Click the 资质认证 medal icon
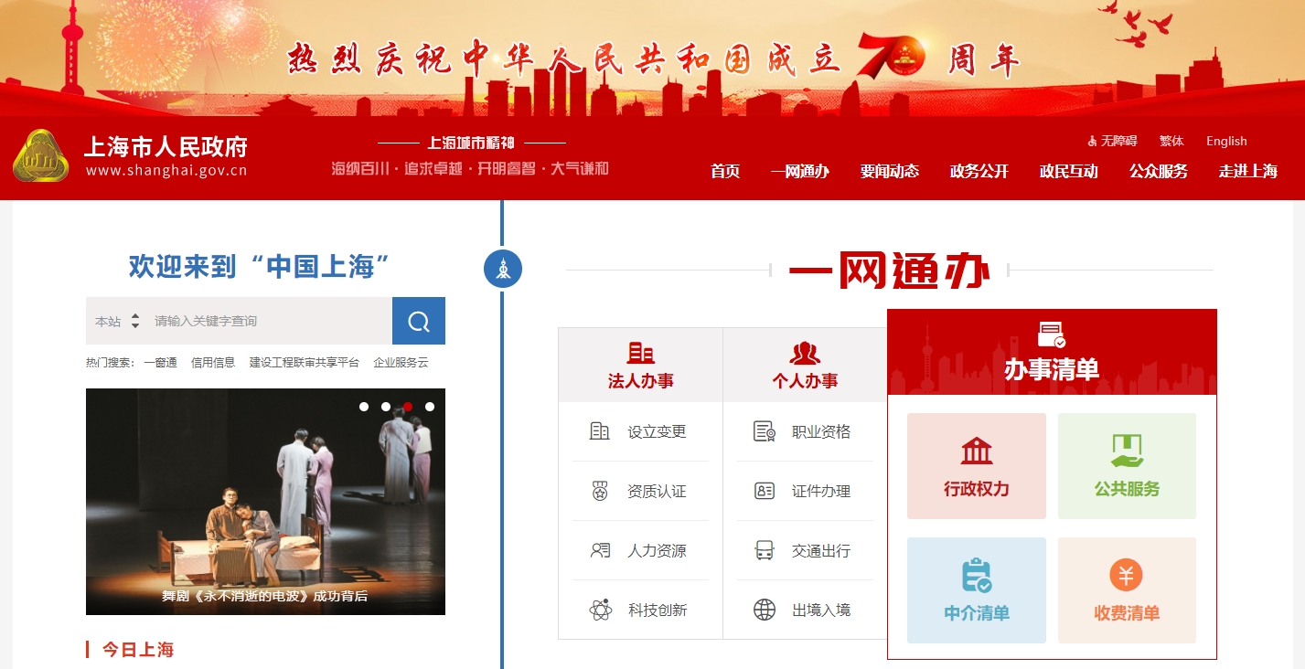Viewport: 1305px width, 669px height. coord(600,491)
